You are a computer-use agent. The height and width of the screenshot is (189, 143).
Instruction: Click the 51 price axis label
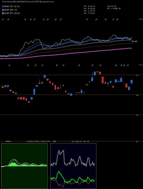(x=137, y=115)
